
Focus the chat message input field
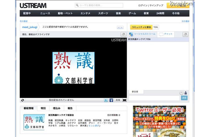154,98
